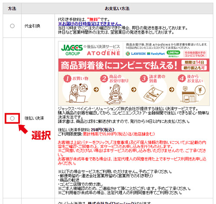Viewport: 216px width, 204px height.
Task: Click the arrow between steps 3 and 4
Action: point(172,89)
